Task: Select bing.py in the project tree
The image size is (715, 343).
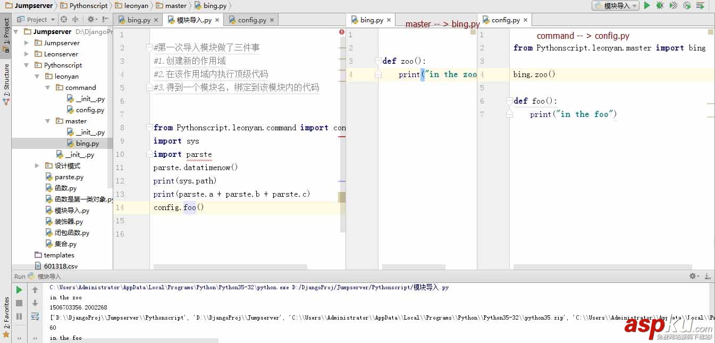Action: pyautogui.click(x=85, y=143)
